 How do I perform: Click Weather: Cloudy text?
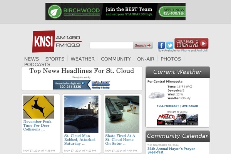pyautogui.click(x=179, y=98)
